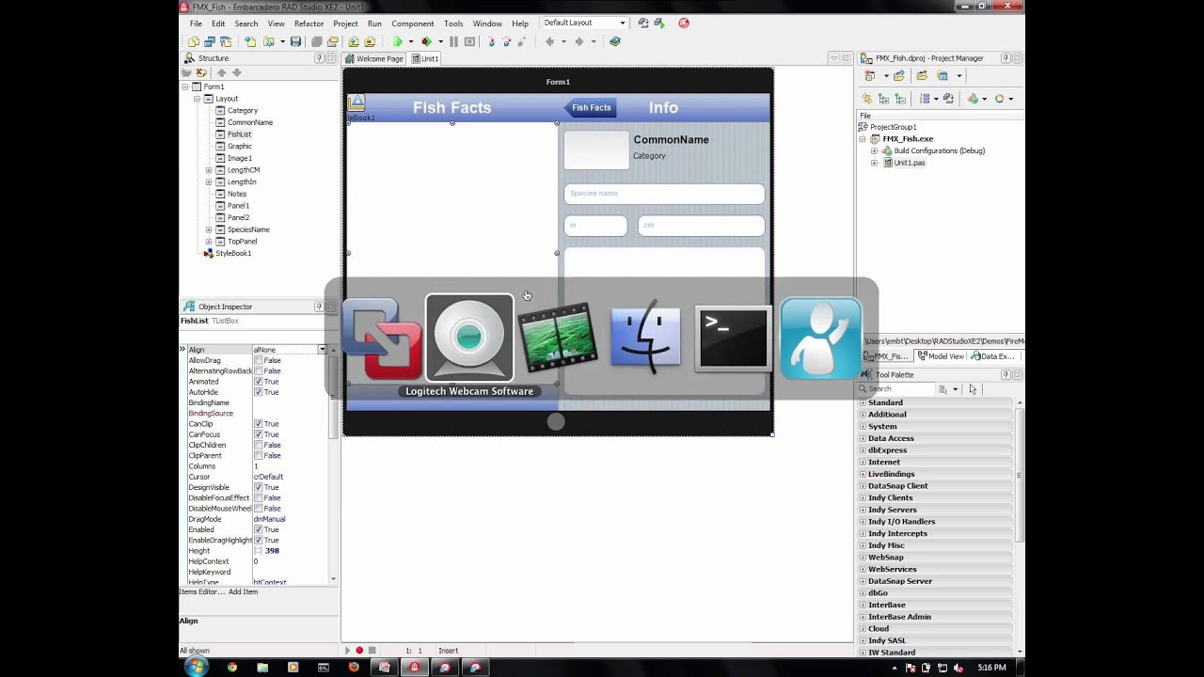Select ProjectGroup1 in Project Manager
This screenshot has height=677, width=1204.
(x=894, y=127)
